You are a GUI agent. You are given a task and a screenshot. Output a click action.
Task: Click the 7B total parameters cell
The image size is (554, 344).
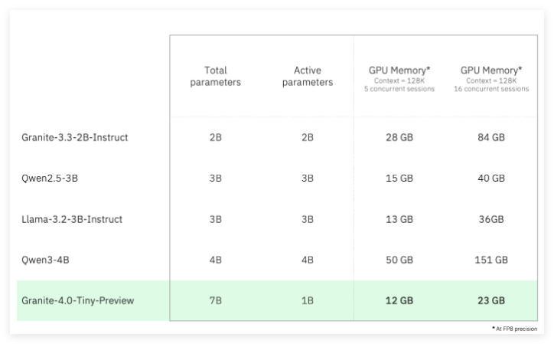coord(216,300)
